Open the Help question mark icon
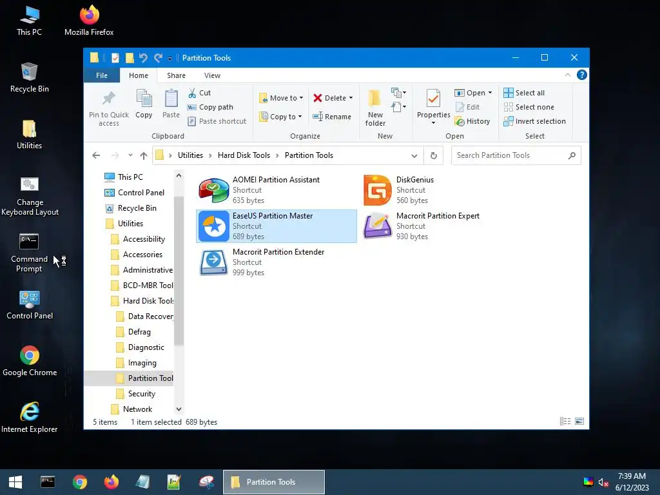Viewport: 660px width, 495px height. [x=582, y=75]
